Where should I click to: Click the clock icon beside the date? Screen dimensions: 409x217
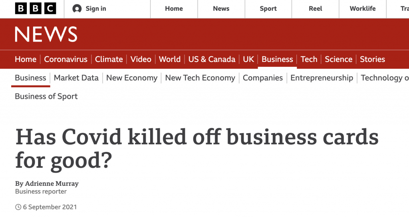pyautogui.click(x=18, y=207)
